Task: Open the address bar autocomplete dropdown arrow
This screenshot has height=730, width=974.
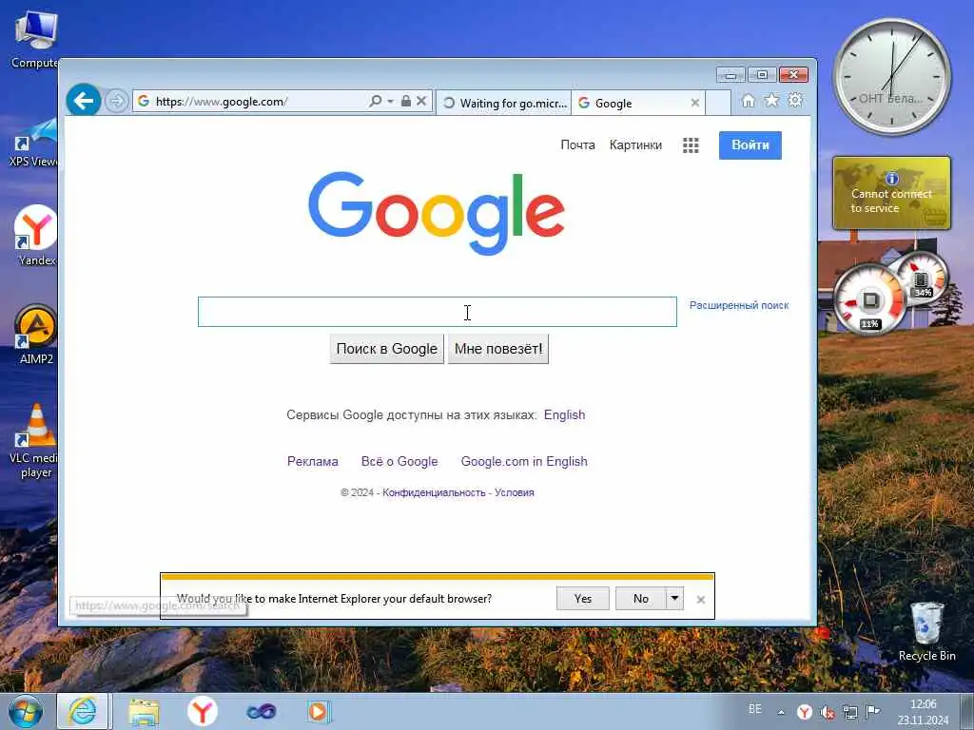Action: tap(391, 101)
